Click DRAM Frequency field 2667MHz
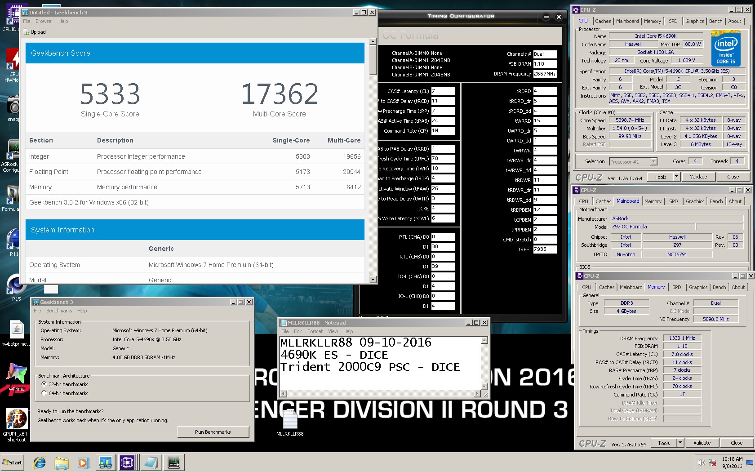 tap(545, 74)
